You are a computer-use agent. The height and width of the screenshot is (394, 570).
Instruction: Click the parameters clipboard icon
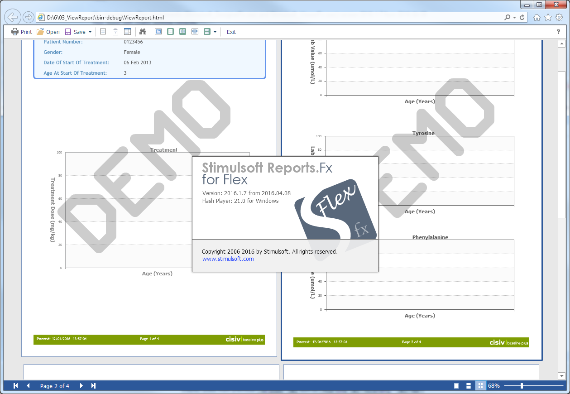[115, 32]
